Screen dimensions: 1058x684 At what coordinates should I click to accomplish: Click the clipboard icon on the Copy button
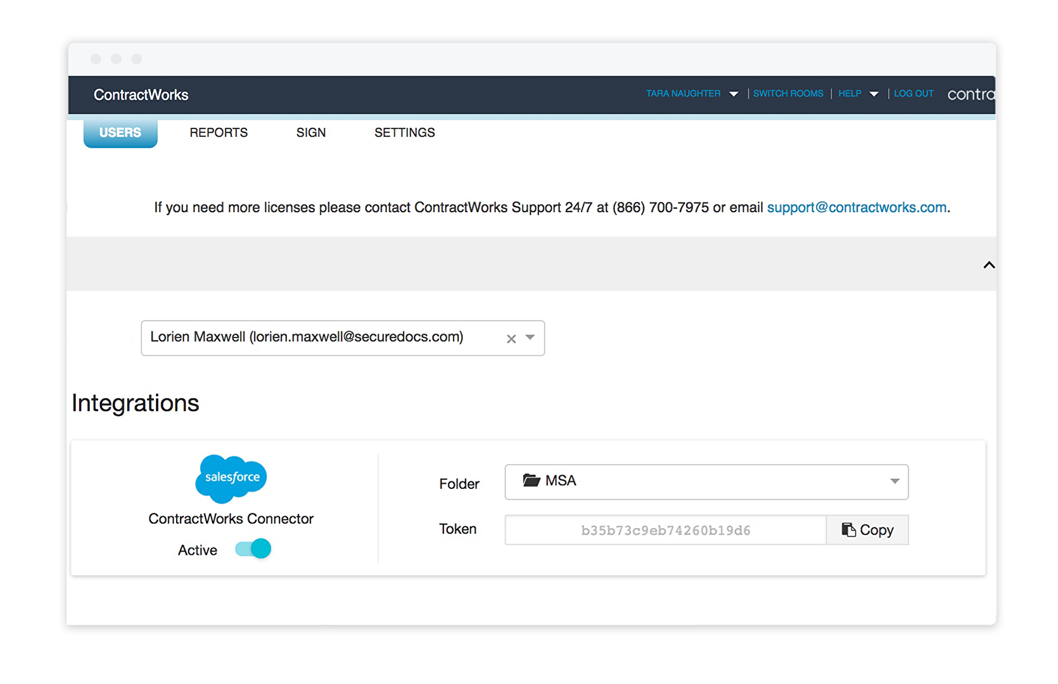point(848,529)
